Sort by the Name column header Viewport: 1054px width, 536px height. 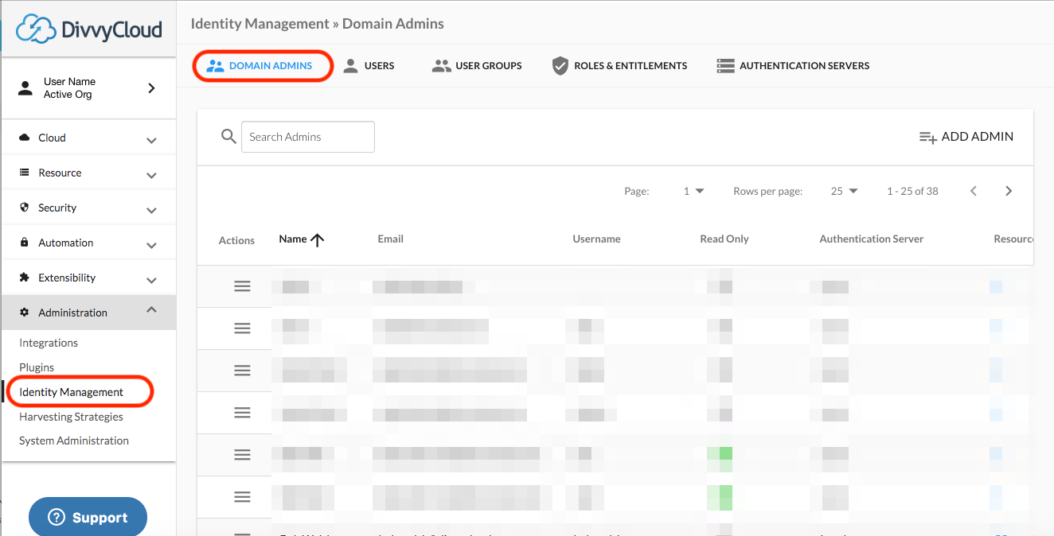pyautogui.click(x=293, y=239)
